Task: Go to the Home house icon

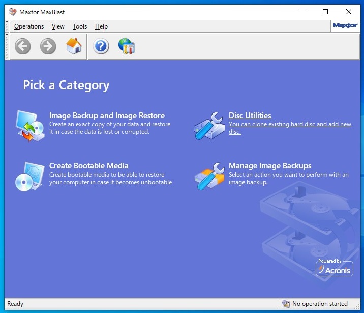Action: pos(74,46)
